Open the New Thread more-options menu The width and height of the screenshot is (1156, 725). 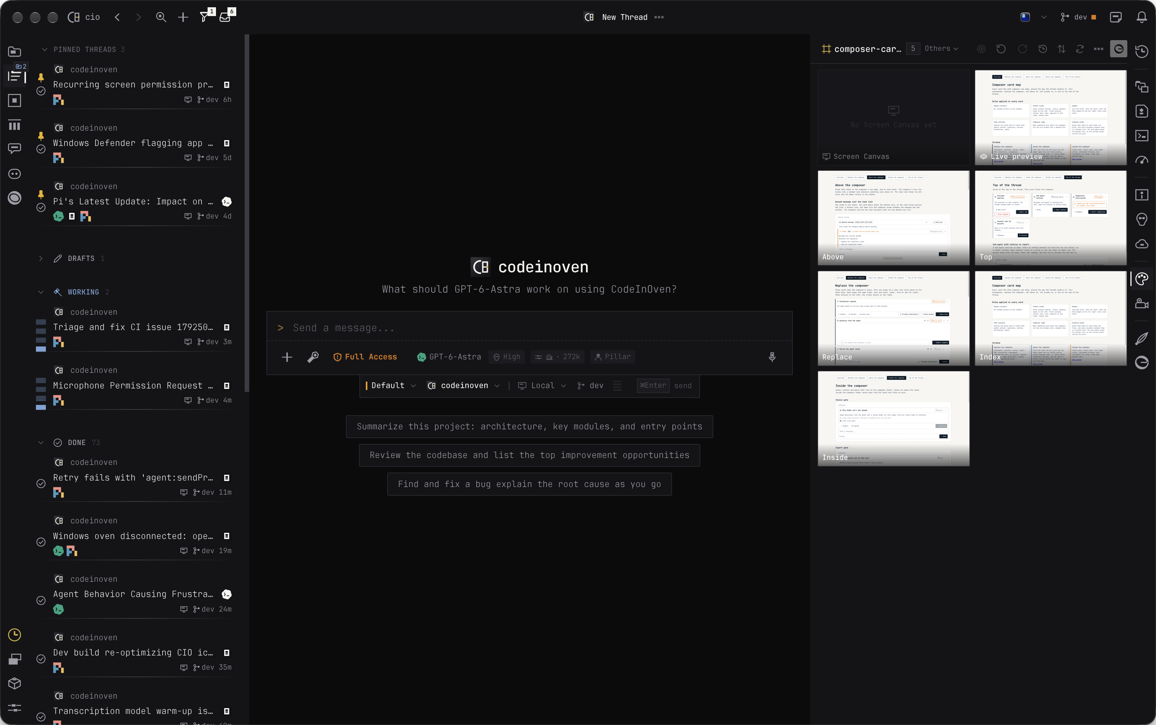click(x=659, y=17)
